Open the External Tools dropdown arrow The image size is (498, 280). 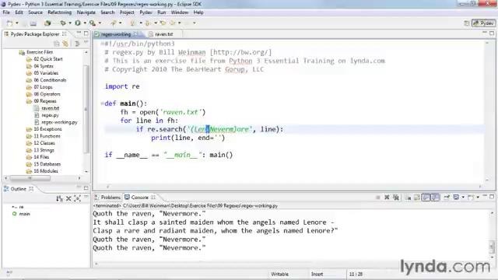[x=100, y=23]
